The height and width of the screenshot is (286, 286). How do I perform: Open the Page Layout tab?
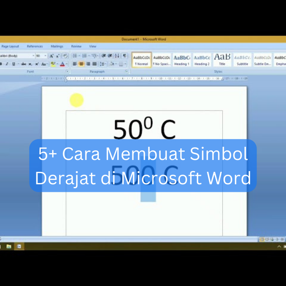[x=10, y=46]
